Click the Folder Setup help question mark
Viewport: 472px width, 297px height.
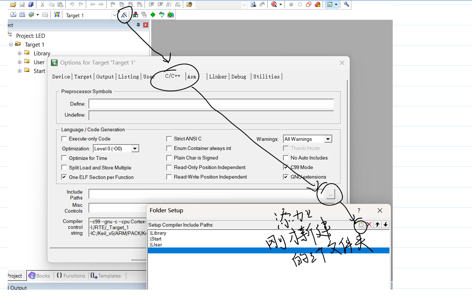pos(359,210)
